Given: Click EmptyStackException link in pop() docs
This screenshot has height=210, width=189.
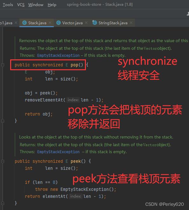Looking at the screenshot, I should [x=58, y=56].
